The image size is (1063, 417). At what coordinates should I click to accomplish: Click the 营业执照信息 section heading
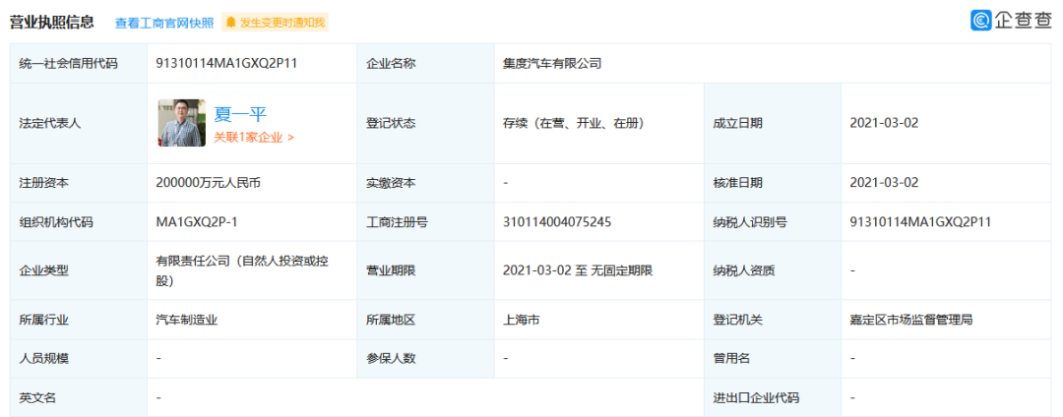point(51,22)
